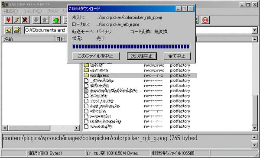260x158 pixels.
Task: Maximize the main FFFTP window
Action: (x=248, y=5)
